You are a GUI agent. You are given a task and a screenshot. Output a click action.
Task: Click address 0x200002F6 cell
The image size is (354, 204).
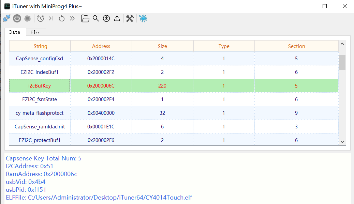101,140
